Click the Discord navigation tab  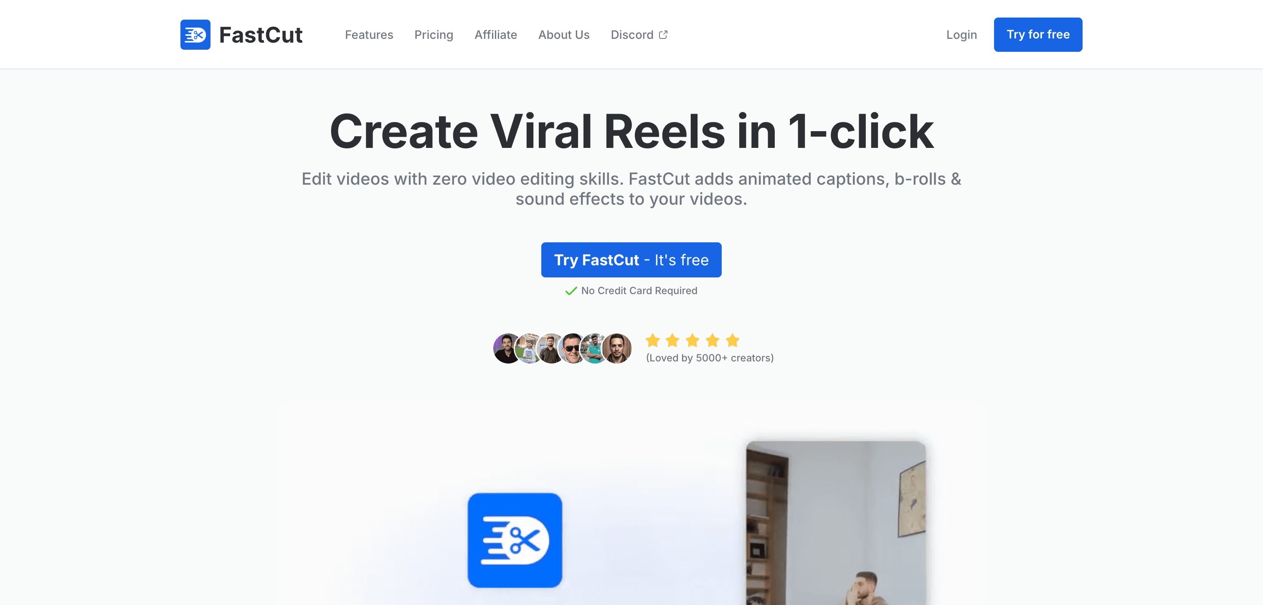click(x=637, y=35)
